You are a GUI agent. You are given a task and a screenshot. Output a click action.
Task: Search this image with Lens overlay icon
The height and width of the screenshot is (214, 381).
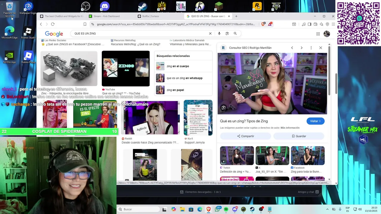[x=224, y=108]
